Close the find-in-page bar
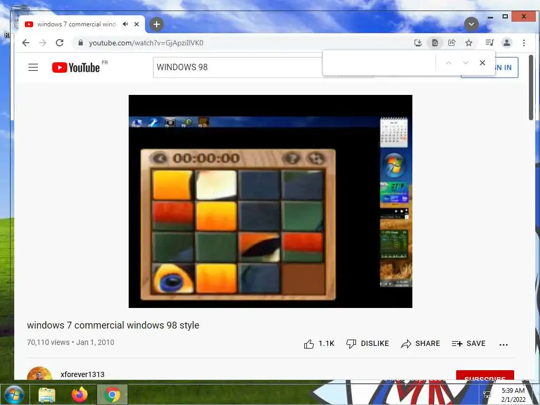 coord(483,63)
